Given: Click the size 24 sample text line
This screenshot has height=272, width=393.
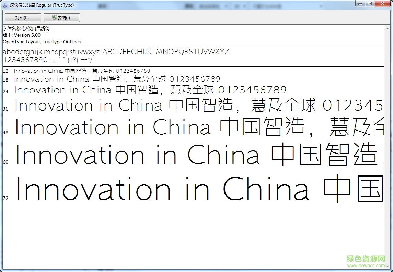Looking at the screenshot, I should [x=150, y=90].
